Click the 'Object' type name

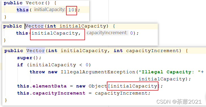pyautogui.click(x=98, y=86)
